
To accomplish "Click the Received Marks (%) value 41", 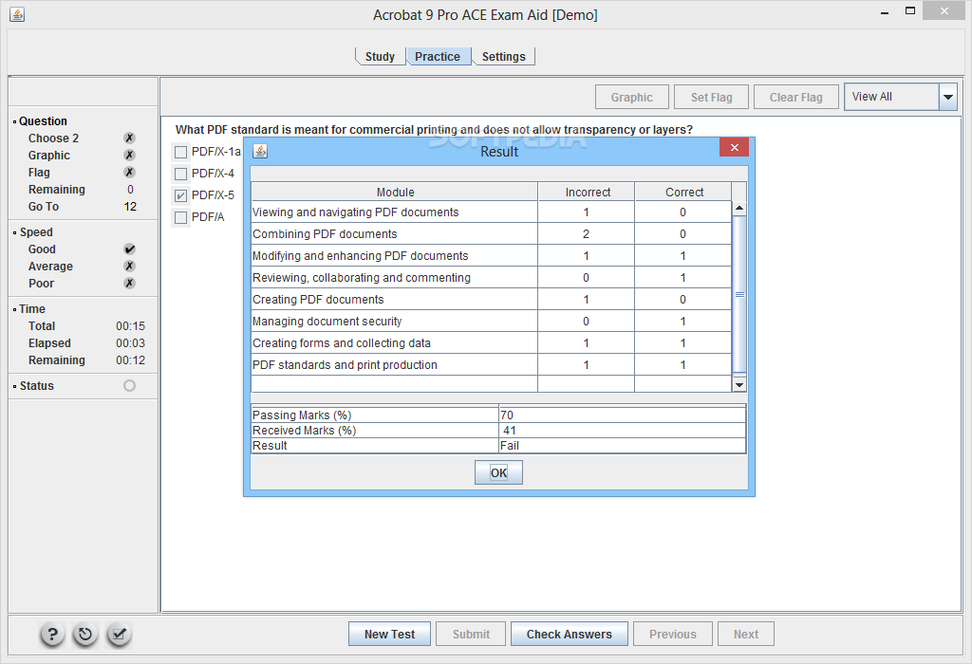I will [623, 430].
